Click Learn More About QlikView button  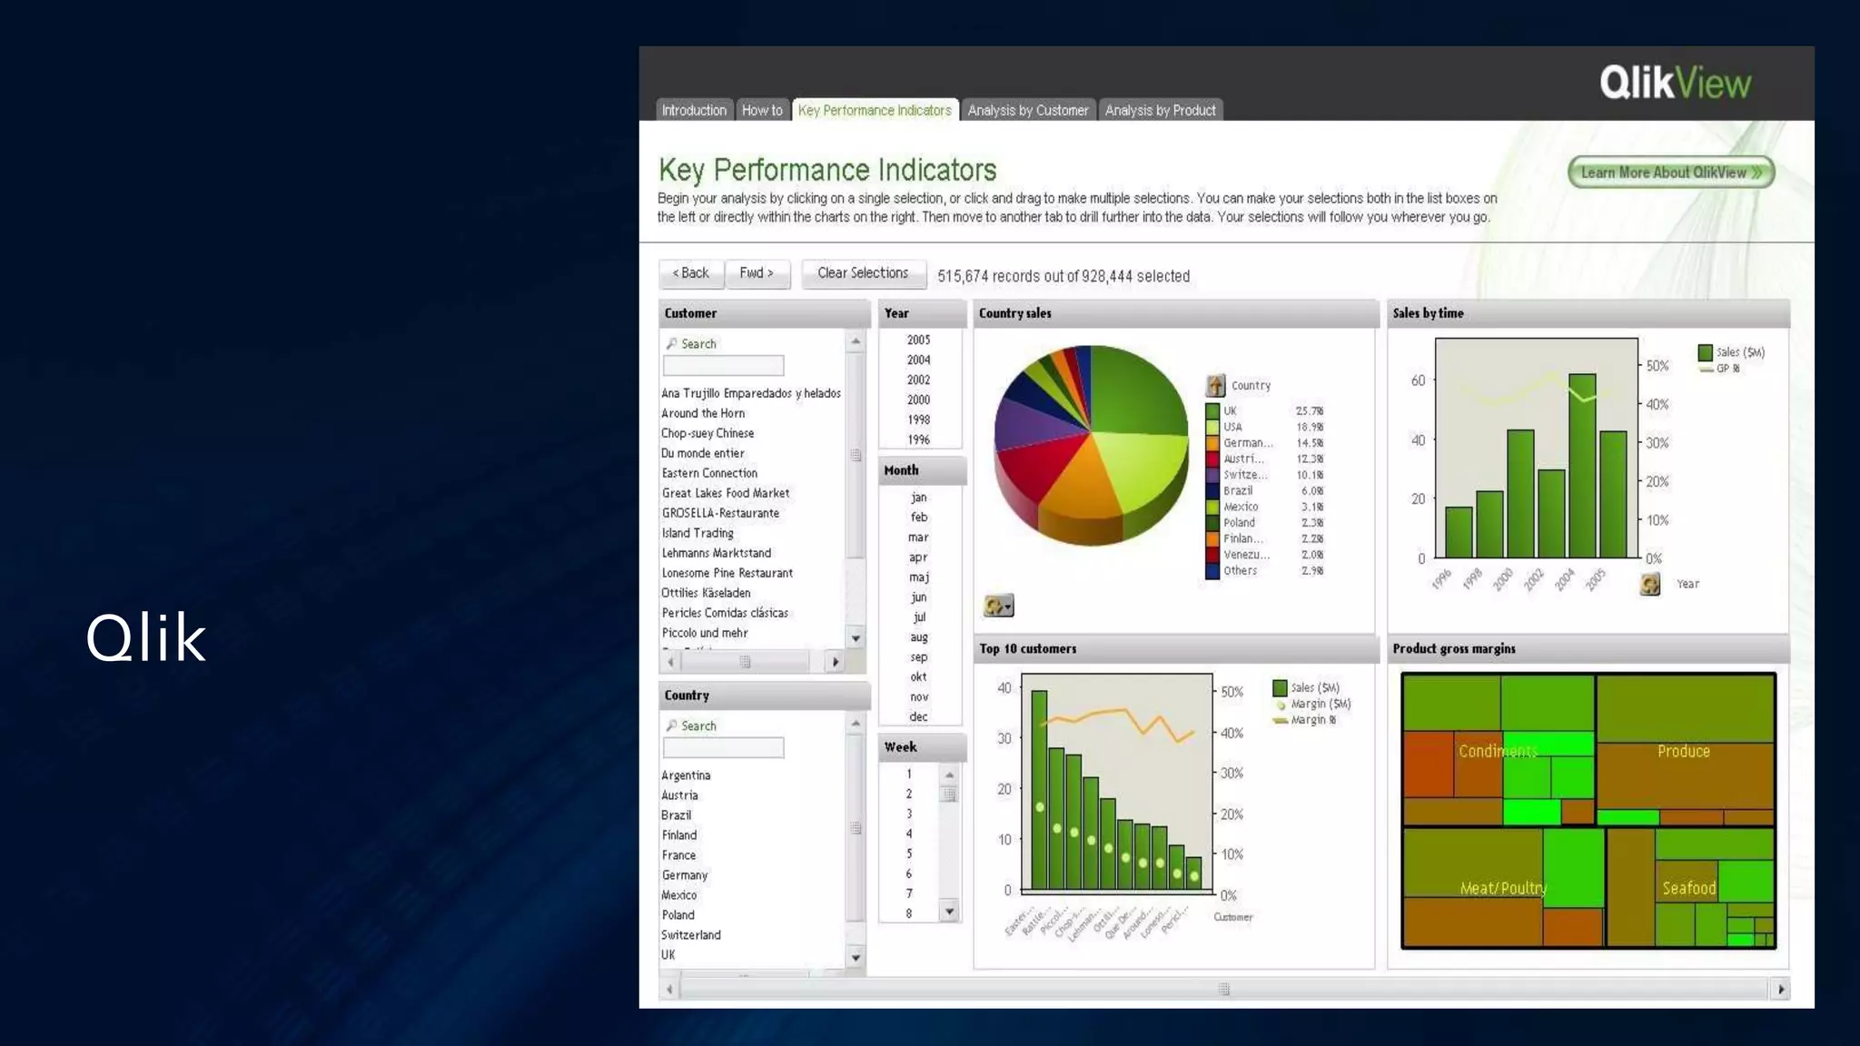pos(1671,173)
